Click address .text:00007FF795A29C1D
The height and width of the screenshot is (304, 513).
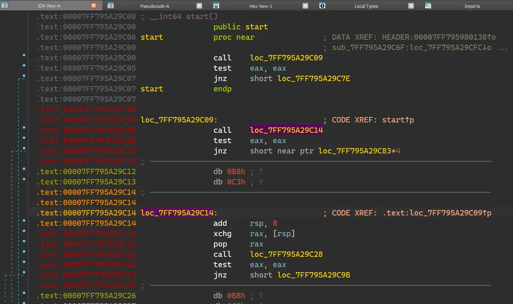pos(86,254)
